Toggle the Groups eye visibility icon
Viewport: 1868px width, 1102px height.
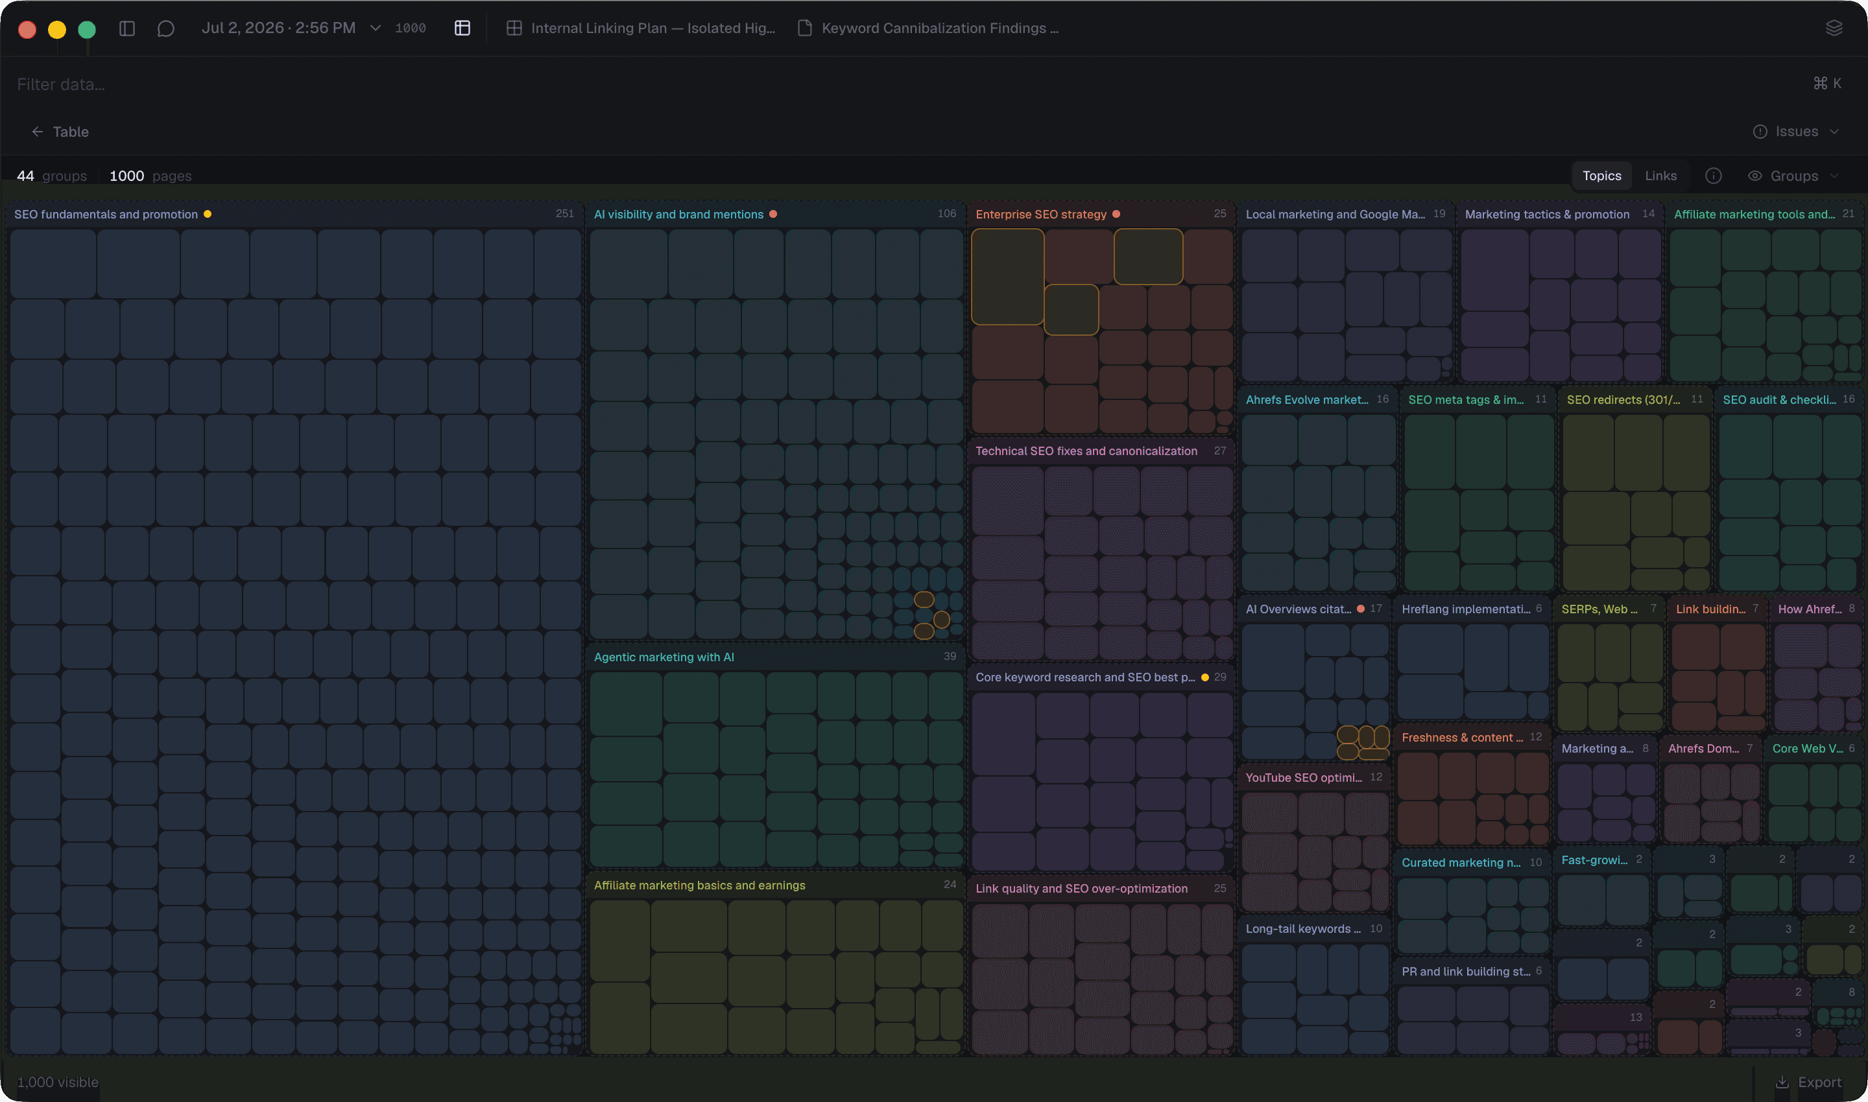click(1755, 176)
